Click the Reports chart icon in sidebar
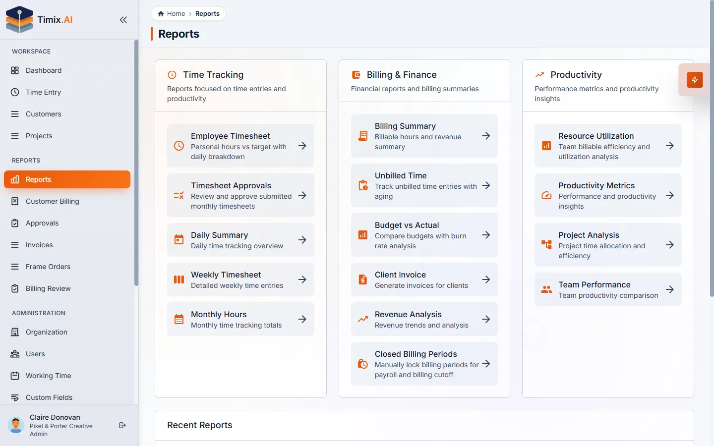The height and width of the screenshot is (446, 714). pyautogui.click(x=15, y=179)
